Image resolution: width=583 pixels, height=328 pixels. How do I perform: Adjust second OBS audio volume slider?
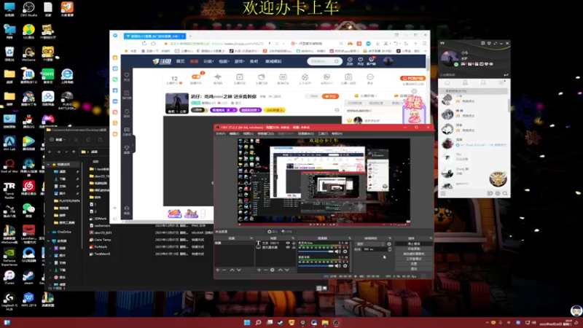[316, 265]
